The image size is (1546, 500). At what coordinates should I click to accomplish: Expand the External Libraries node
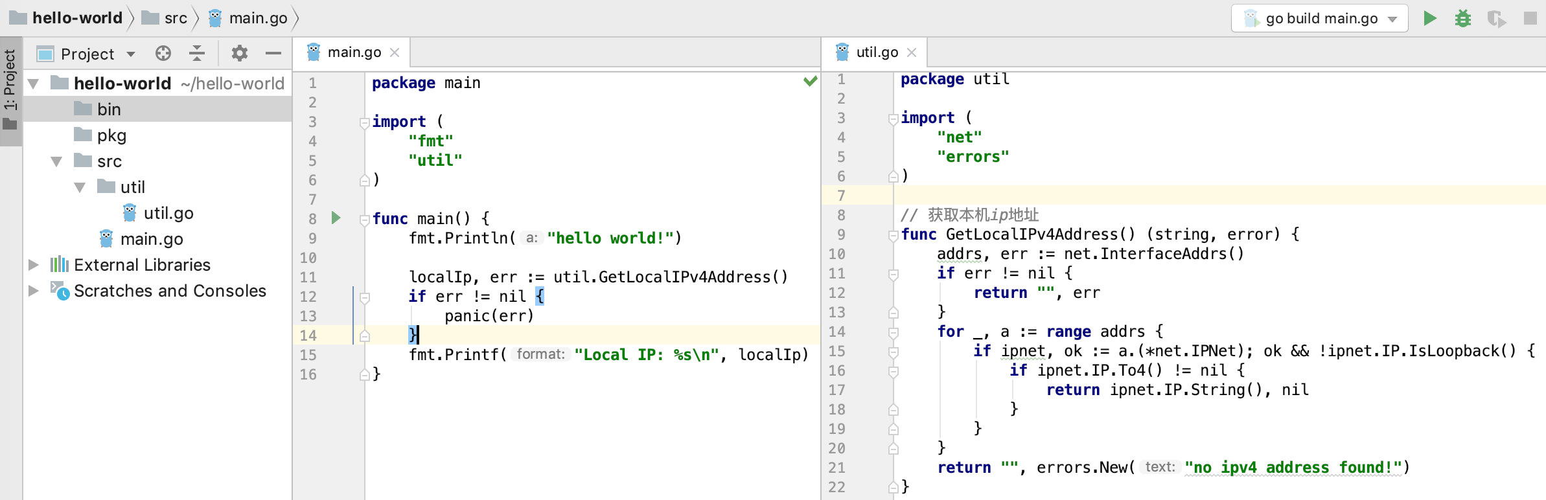coord(33,265)
